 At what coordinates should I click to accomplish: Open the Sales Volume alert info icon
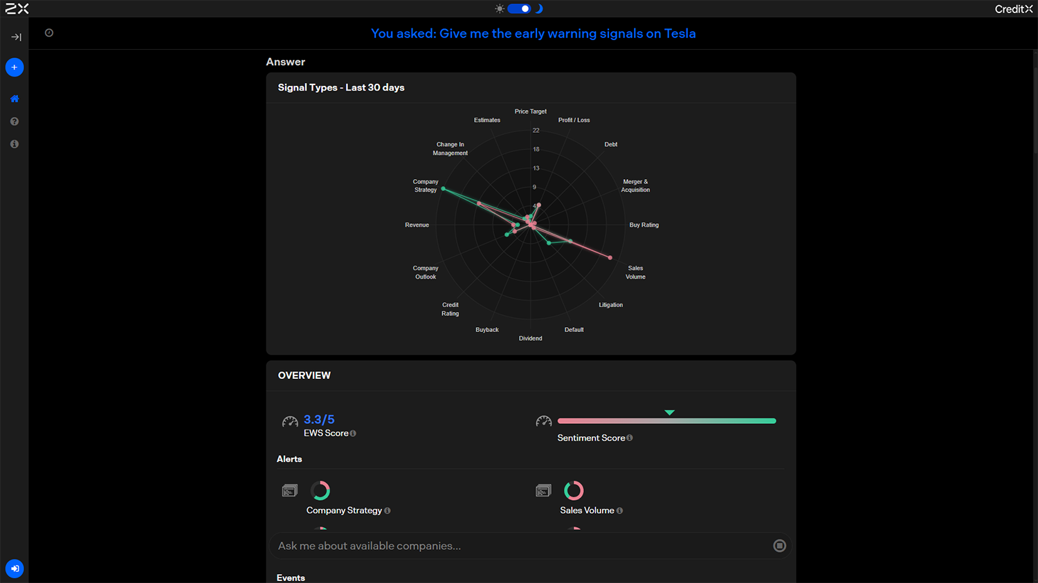620,510
